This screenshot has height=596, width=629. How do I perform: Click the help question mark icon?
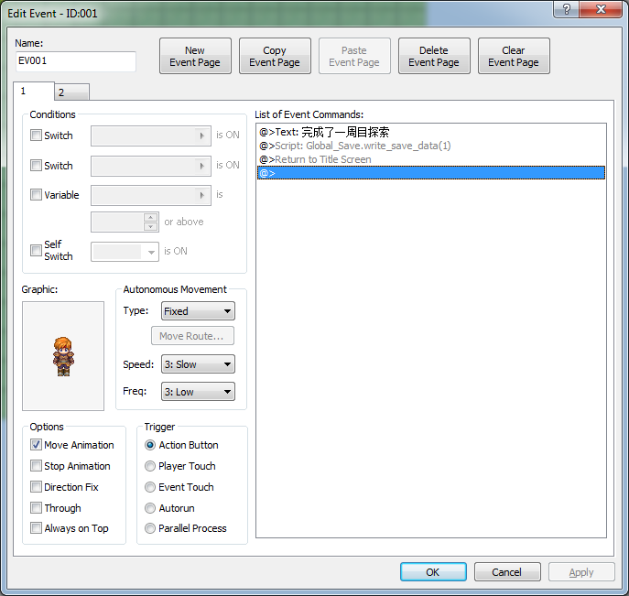(x=566, y=9)
